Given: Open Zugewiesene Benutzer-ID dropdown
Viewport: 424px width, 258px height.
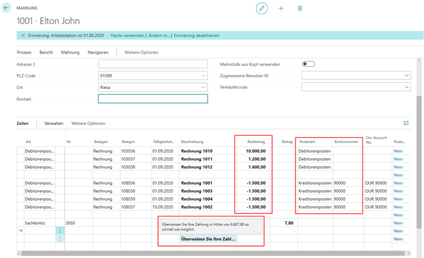Looking at the screenshot, I should [x=407, y=76].
